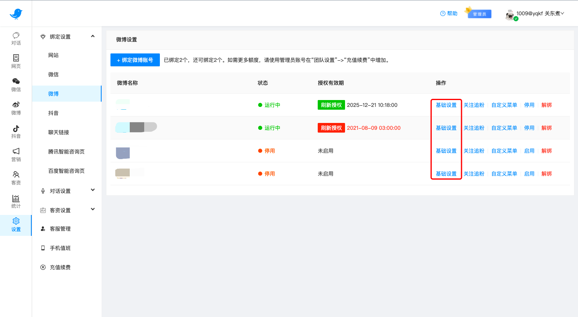578x317 pixels.
Task: Open the 帮助 help icon
Action: pyautogui.click(x=448, y=13)
